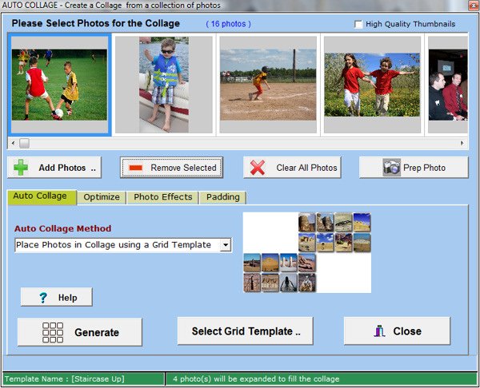The image size is (480, 388).
Task: Click the green plus Add Photos icon
Action: point(21,168)
